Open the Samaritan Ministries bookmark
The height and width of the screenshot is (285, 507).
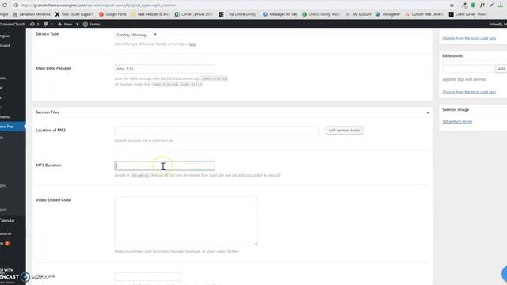pos(32,14)
